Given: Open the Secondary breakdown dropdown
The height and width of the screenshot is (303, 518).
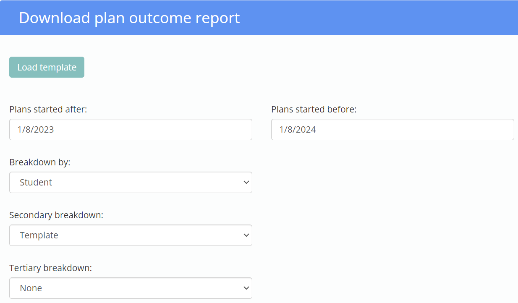Looking at the screenshot, I should click(131, 235).
